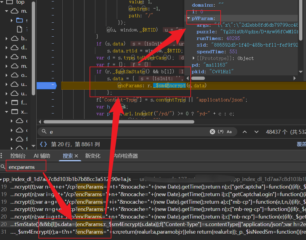Click the file tree vertical scrollbar
Image resolution: width=306 pixels, height=240 pixels.
point(33,48)
